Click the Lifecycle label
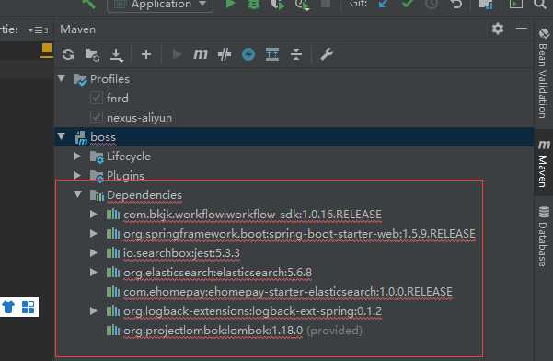Screen dimensions: 553x361 pos(129,157)
